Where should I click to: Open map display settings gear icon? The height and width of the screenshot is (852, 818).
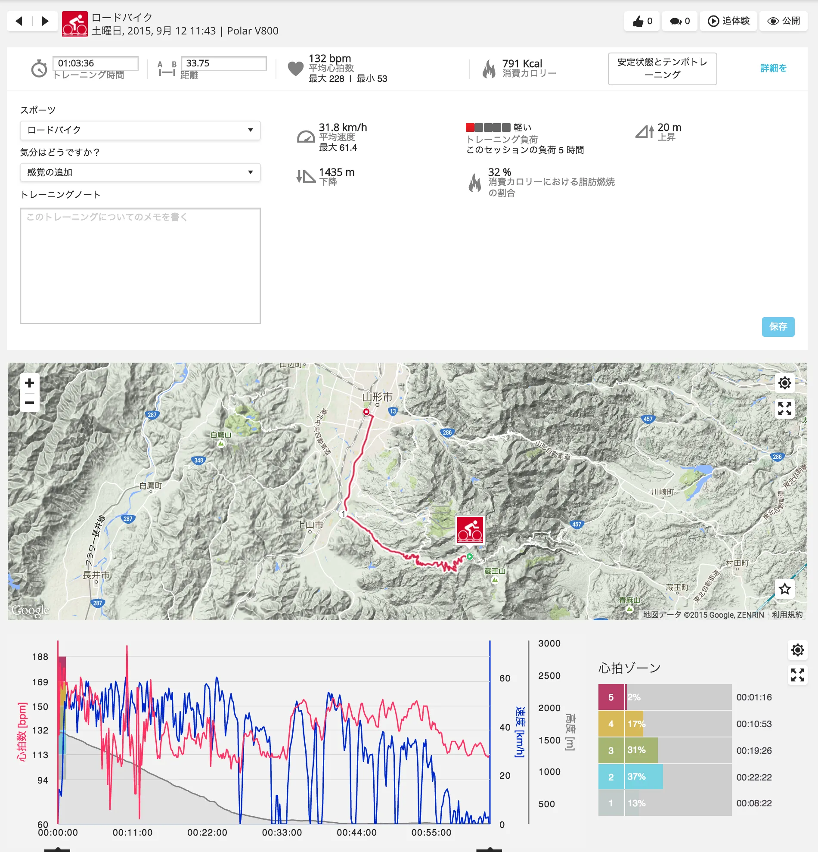coord(784,382)
